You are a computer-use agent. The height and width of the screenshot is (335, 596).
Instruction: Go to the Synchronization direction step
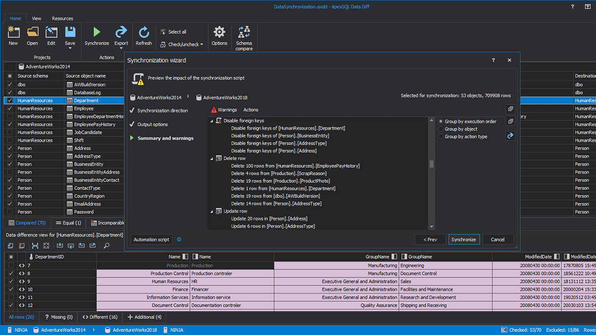[x=162, y=111]
